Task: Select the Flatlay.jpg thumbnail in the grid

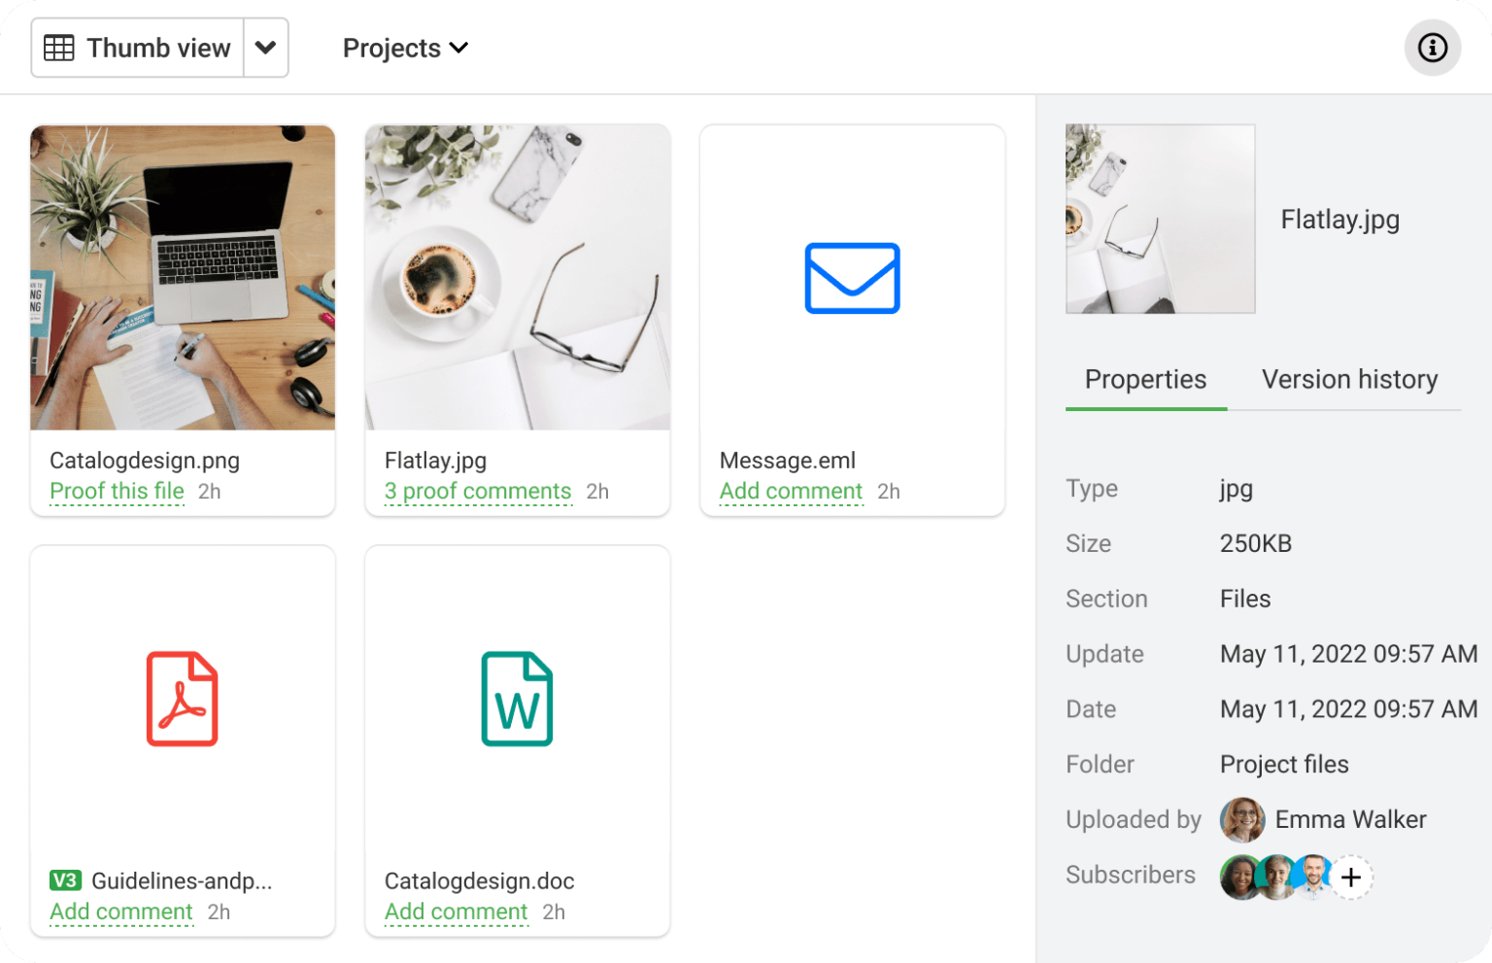Action: tap(517, 277)
